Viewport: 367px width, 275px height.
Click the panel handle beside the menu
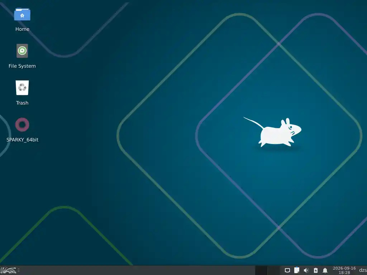tap(19, 271)
